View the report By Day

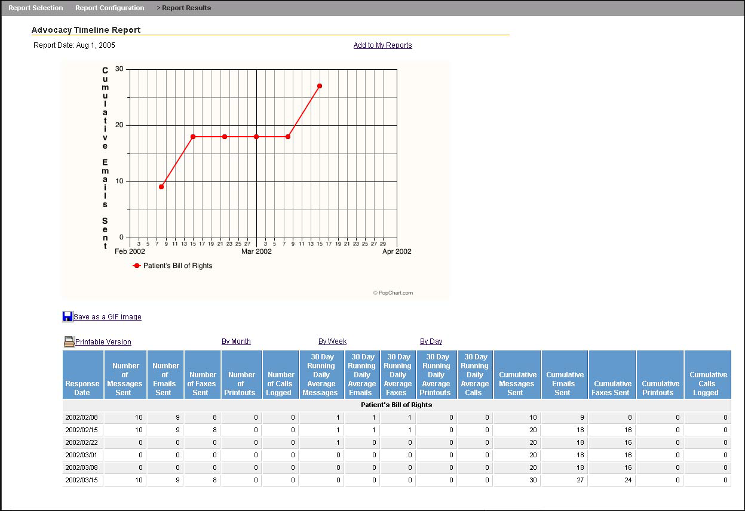[x=431, y=341]
